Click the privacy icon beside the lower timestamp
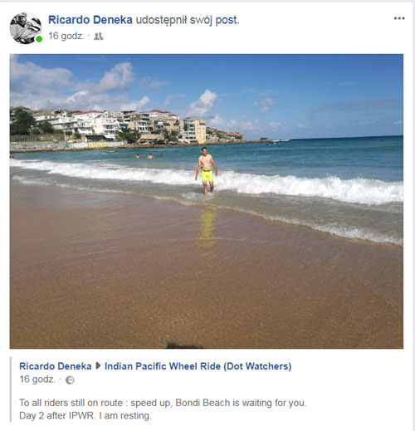 [70, 380]
